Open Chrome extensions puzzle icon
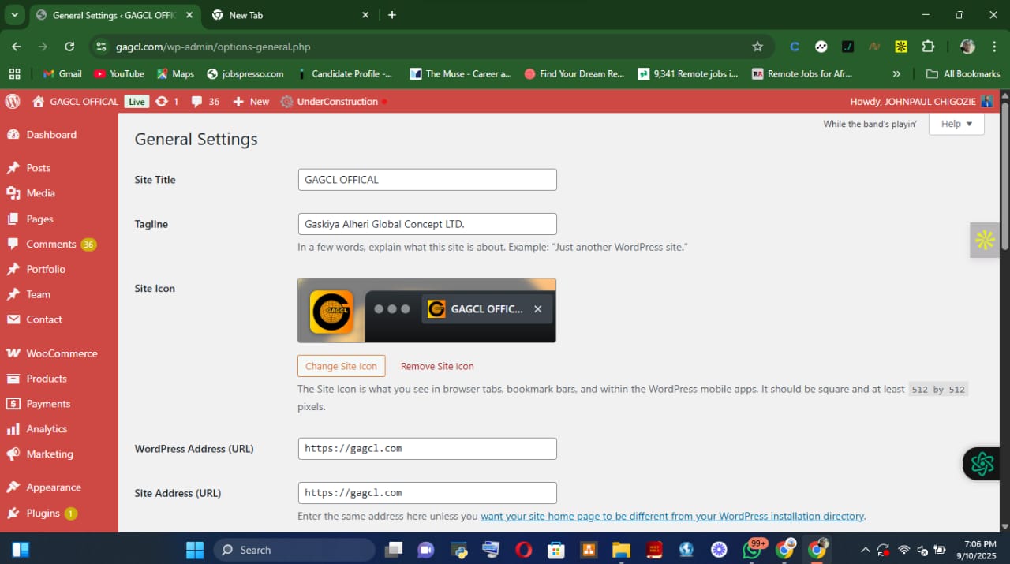Screen dimensions: 1010x564 point(928,47)
